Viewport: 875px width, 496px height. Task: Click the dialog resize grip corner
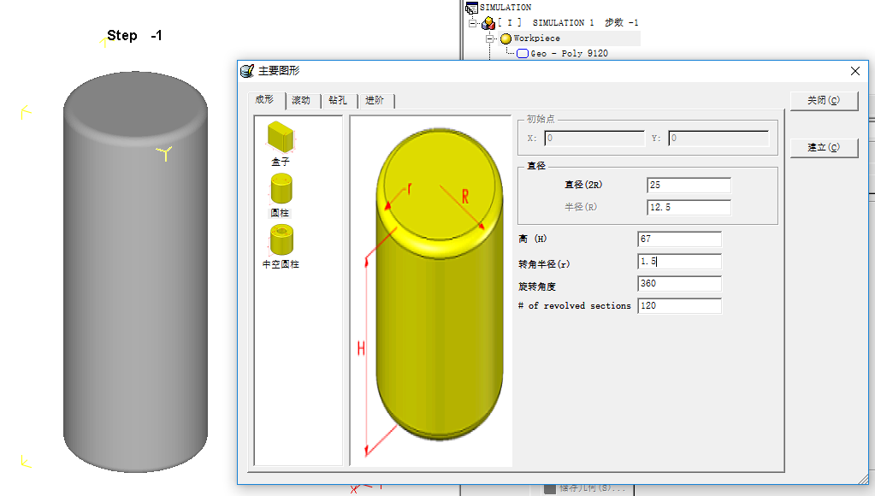click(x=864, y=479)
